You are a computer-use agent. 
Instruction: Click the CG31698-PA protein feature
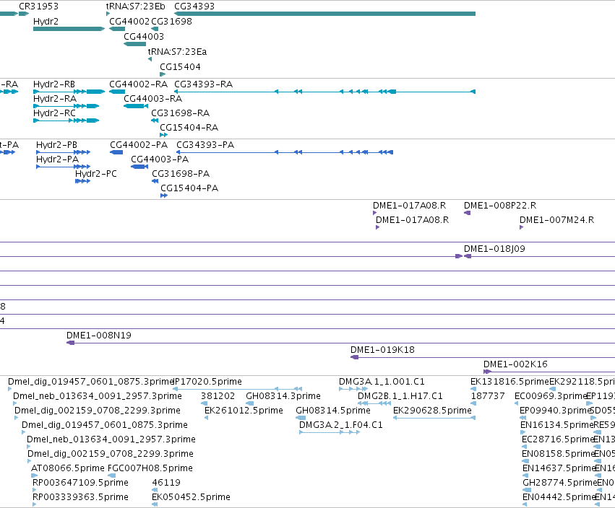point(155,181)
